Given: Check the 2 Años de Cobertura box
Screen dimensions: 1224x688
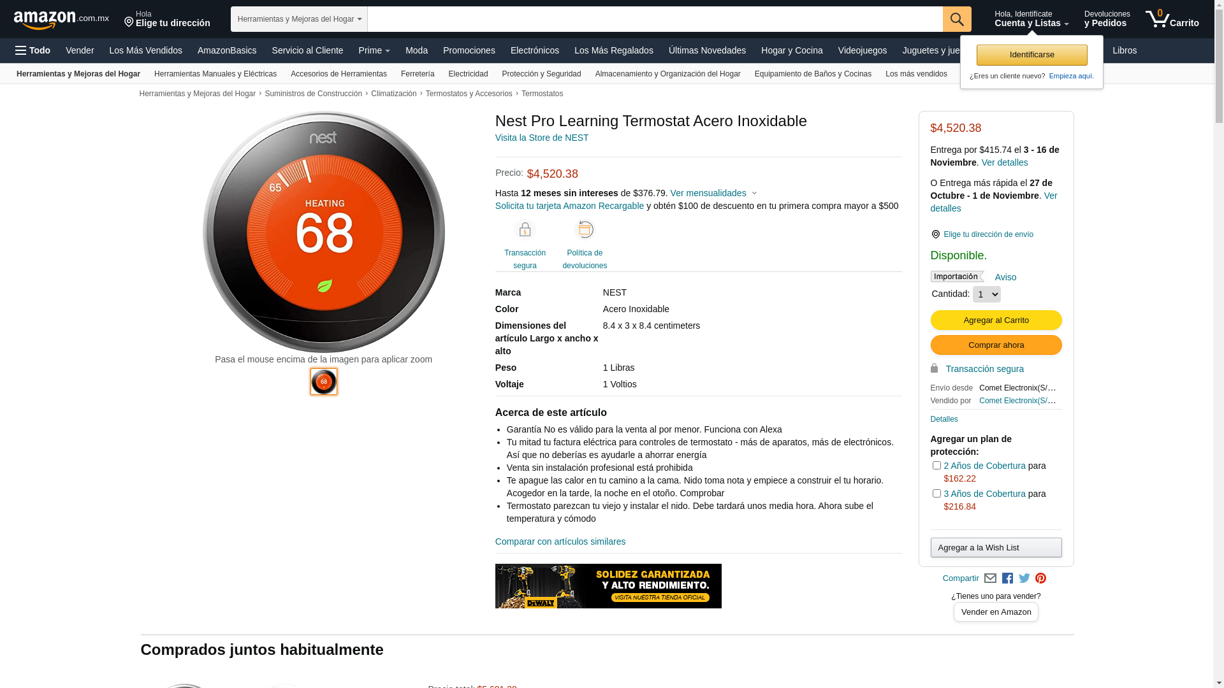Looking at the screenshot, I should (x=936, y=466).
